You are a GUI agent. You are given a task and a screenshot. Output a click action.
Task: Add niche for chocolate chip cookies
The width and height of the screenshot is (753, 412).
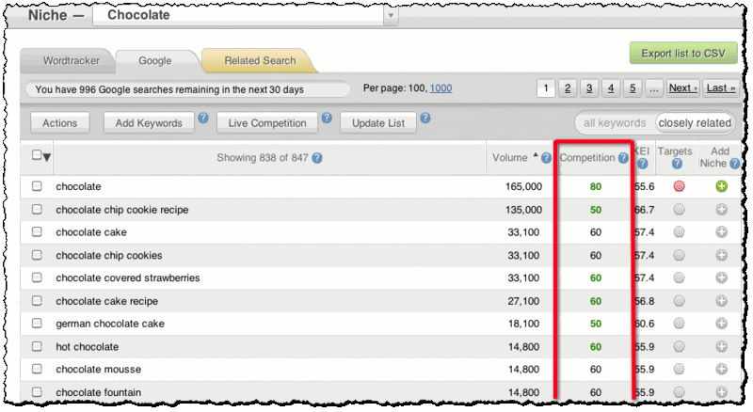(721, 255)
